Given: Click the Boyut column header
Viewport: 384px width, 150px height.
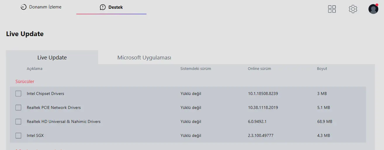Looking at the screenshot, I should point(322,69).
